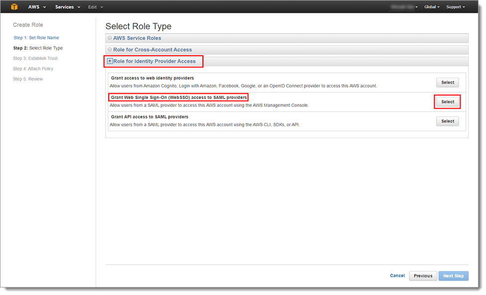The height and width of the screenshot is (295, 486).
Task: Choose the Role for Cross-Account Access radio button
Action: tap(110, 50)
